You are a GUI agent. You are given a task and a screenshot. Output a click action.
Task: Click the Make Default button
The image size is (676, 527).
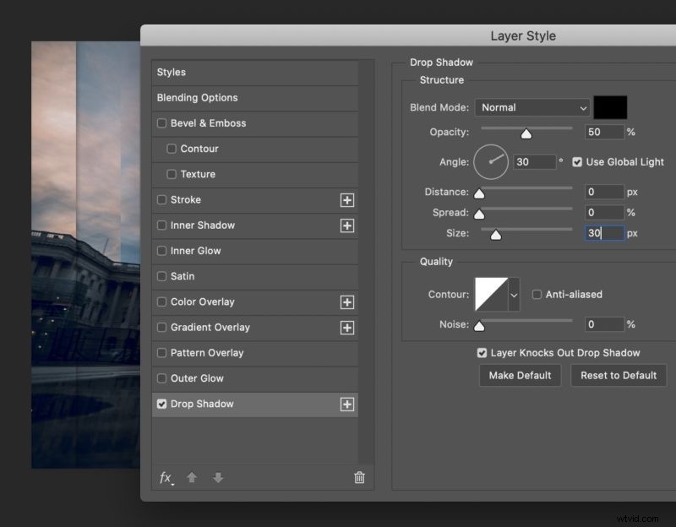coord(520,375)
